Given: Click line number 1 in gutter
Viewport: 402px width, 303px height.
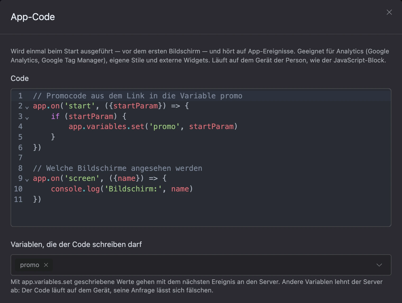Looking at the screenshot, I should click(20, 96).
